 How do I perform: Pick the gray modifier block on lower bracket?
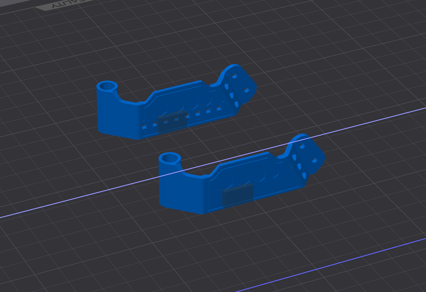(238, 195)
